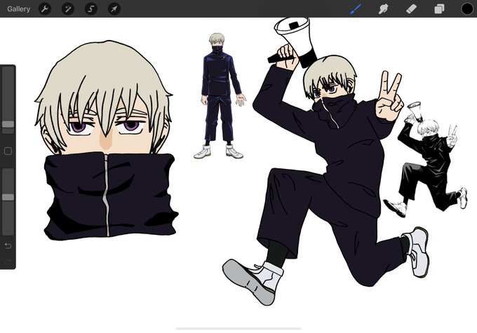
Task: Open the active color picker circle
Action: pos(467,9)
